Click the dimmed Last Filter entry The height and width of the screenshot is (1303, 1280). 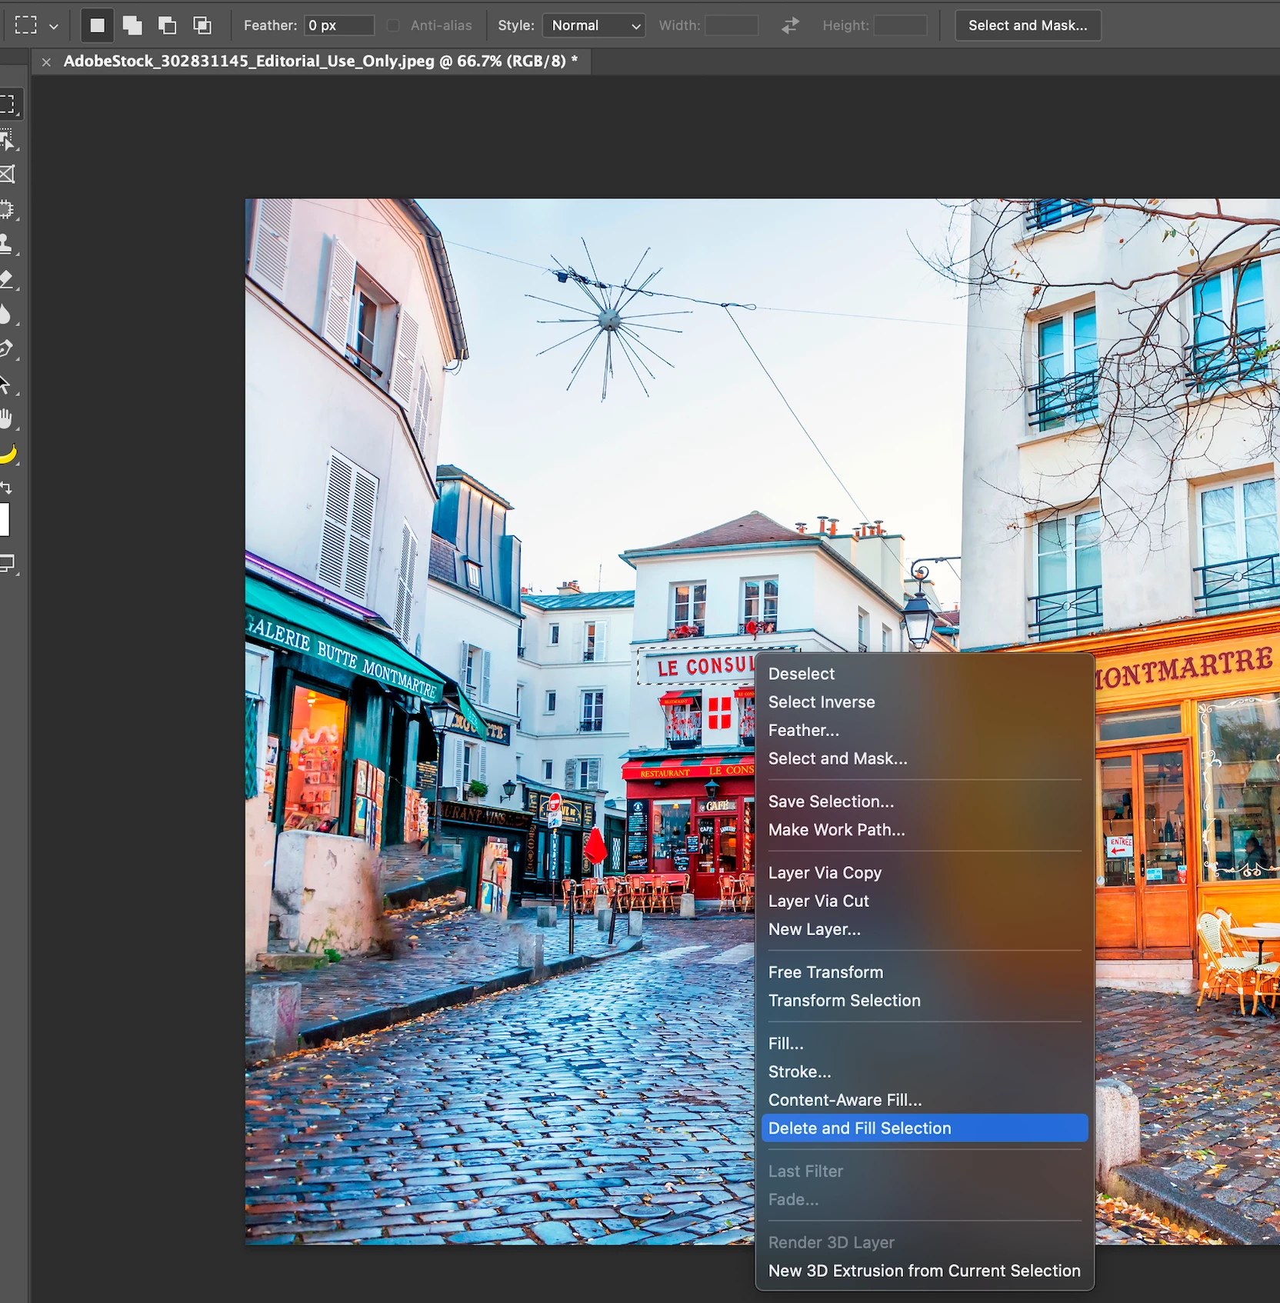point(925,1171)
